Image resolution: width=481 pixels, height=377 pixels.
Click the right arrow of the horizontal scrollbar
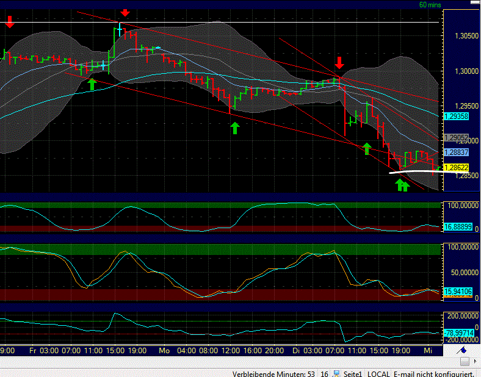pos(476,362)
